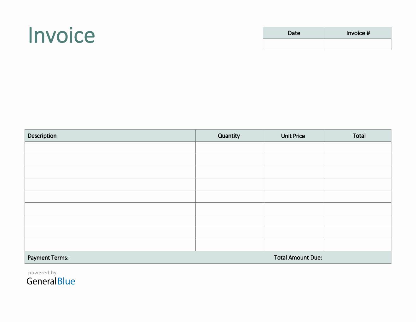Select the first row Quantity cell

pyautogui.click(x=229, y=148)
